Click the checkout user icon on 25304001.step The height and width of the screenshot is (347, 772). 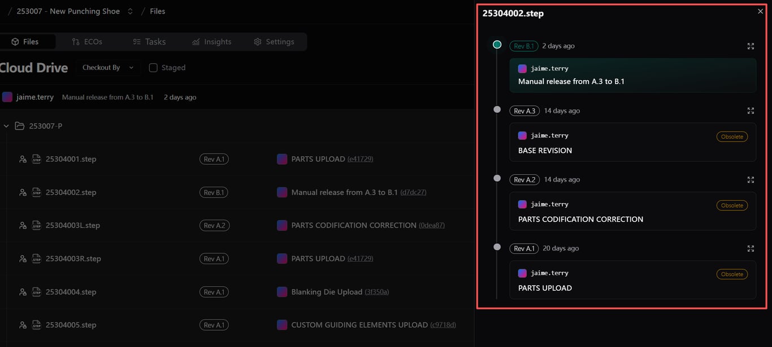23,159
